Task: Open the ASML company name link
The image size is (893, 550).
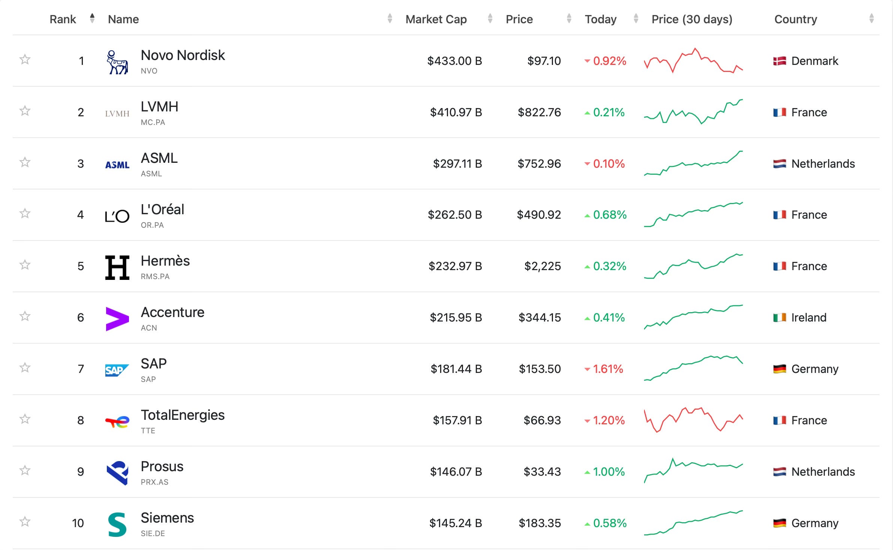Action: tap(159, 158)
